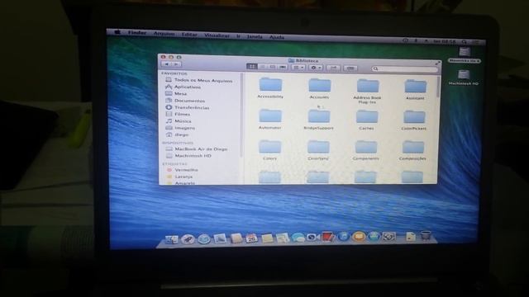
Task: Open the Editar menu
Action: (189, 35)
